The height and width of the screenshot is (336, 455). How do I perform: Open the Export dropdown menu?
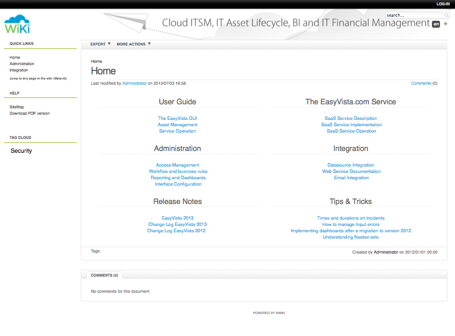[x=100, y=44]
